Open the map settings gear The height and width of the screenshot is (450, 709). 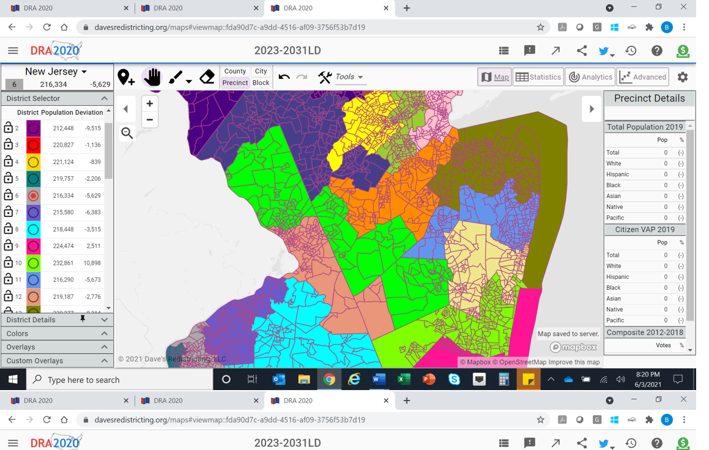coord(683,77)
